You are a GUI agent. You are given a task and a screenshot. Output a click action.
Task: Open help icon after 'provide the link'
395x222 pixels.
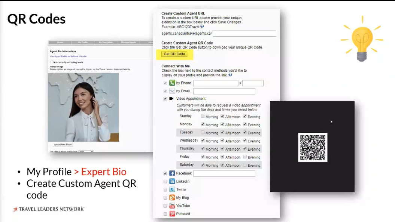(x=230, y=75)
